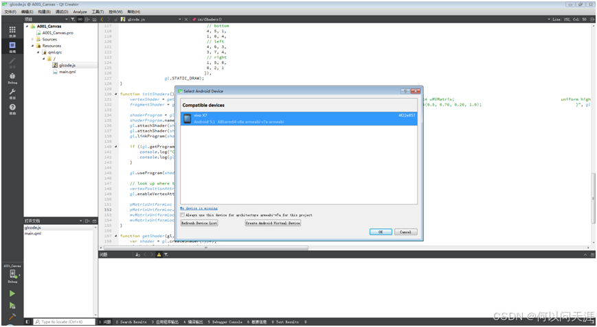Click the A001_Canvas kit selector phone icon

12,275
